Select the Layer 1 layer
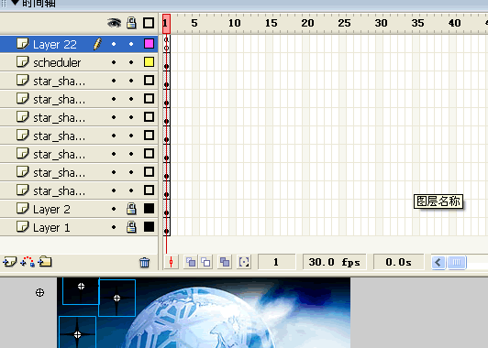Image resolution: width=488 pixels, height=348 pixels. (79, 227)
